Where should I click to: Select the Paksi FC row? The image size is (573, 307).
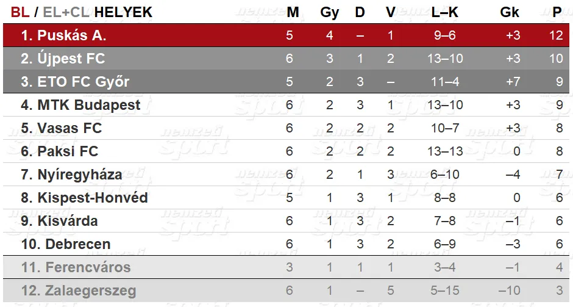pyautogui.click(x=286, y=151)
